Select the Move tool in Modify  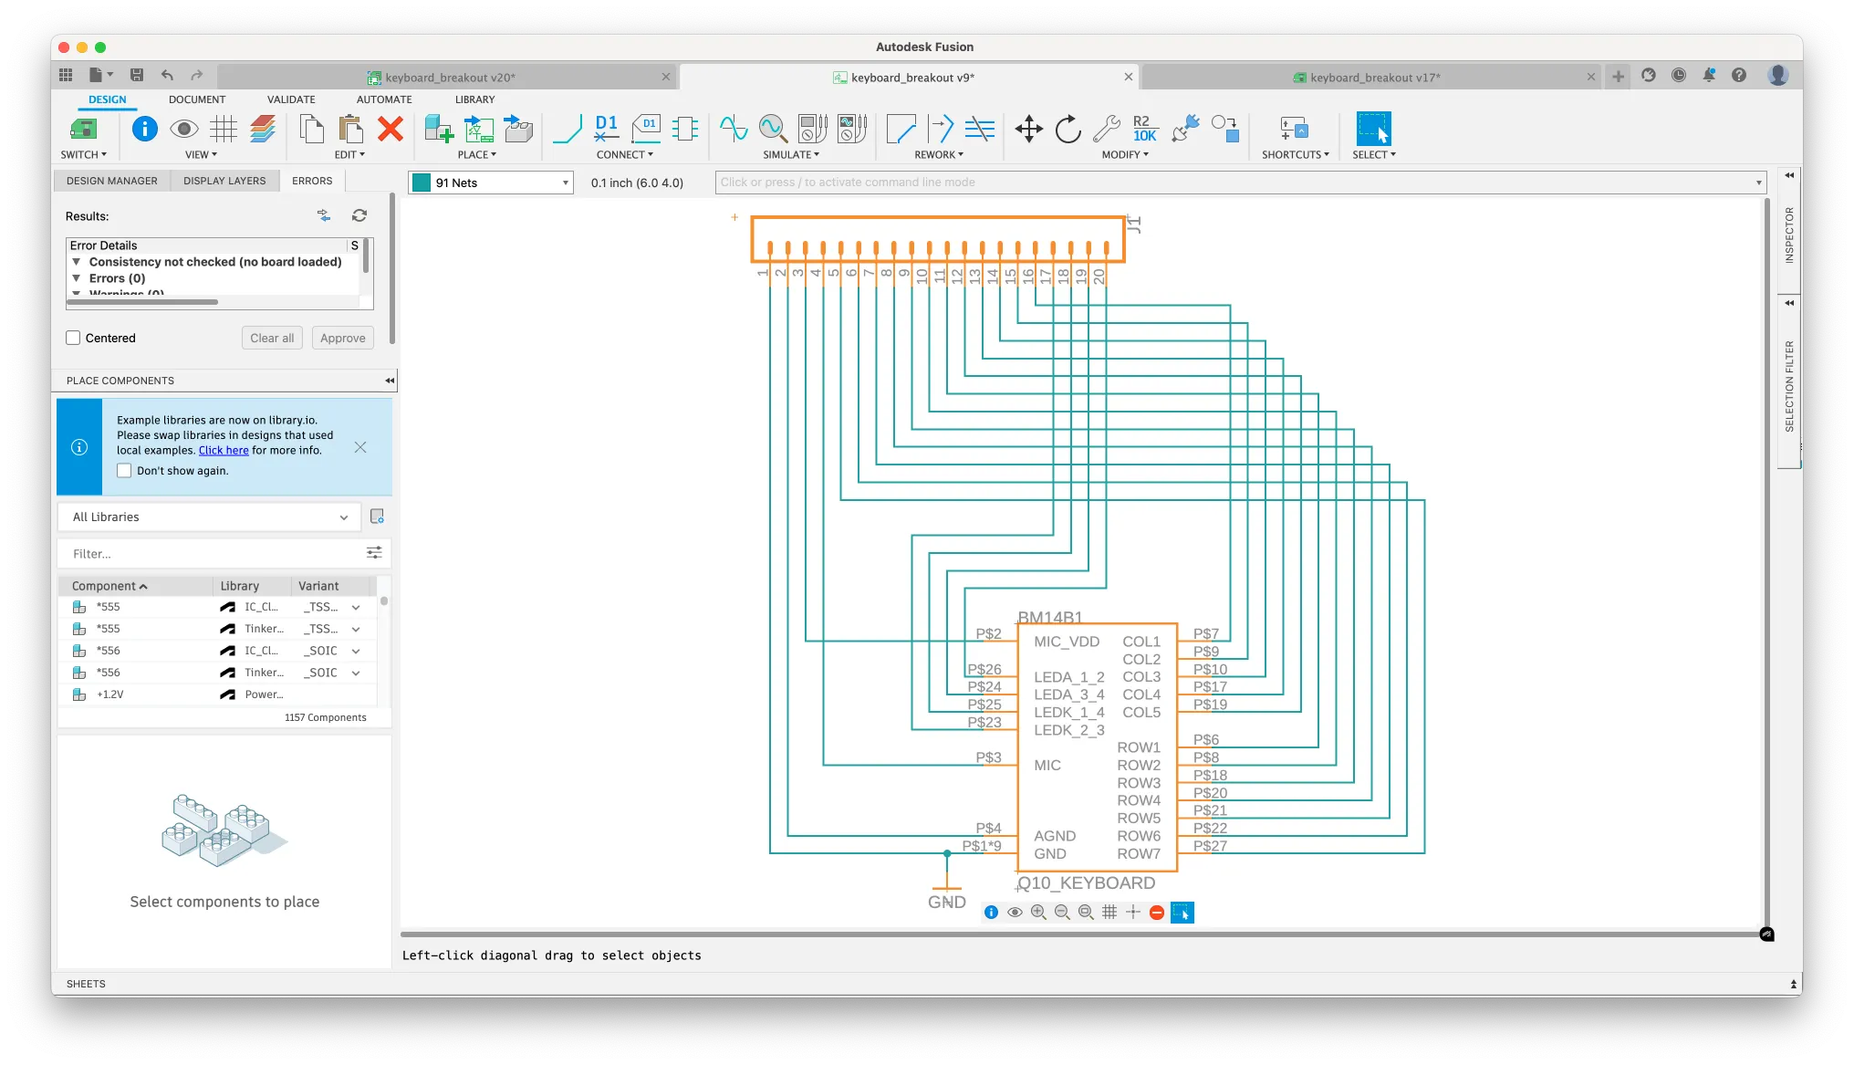(x=1028, y=129)
